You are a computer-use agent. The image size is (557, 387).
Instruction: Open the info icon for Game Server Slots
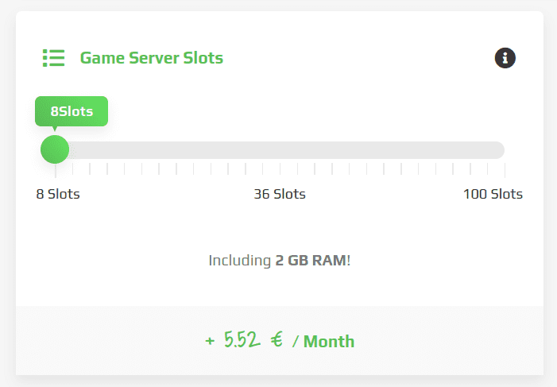(x=505, y=58)
